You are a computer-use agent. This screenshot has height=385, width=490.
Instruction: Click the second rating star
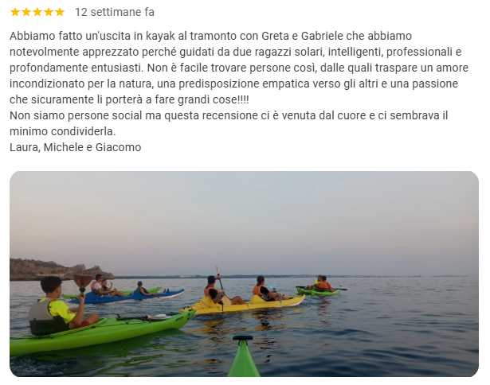pos(26,12)
